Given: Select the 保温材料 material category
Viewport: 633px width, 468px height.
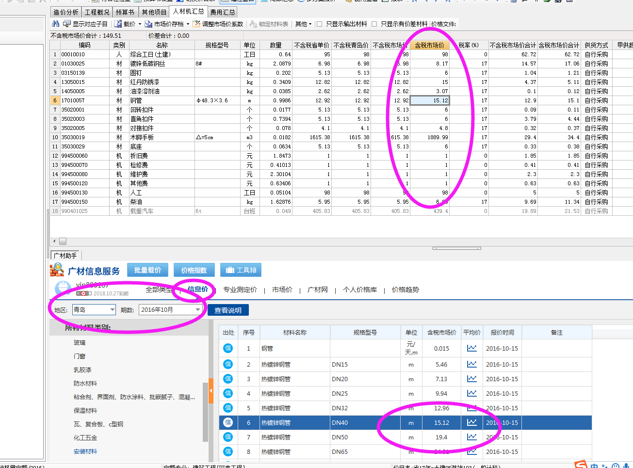Looking at the screenshot, I should 85,410.
